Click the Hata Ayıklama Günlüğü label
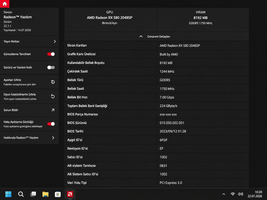Screen dimensions: 267x200 coord(19,122)
